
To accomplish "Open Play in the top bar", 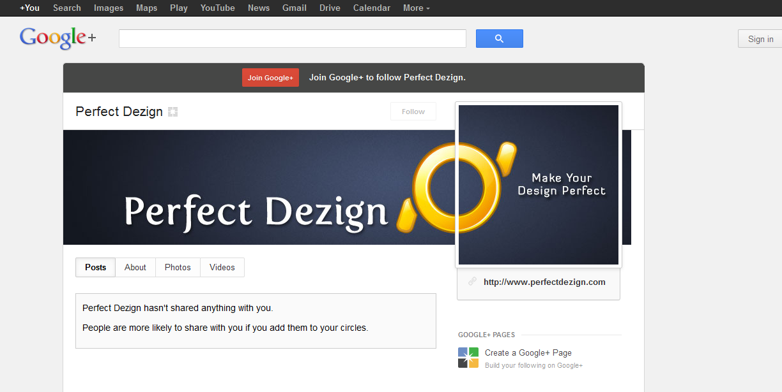I will pos(179,8).
